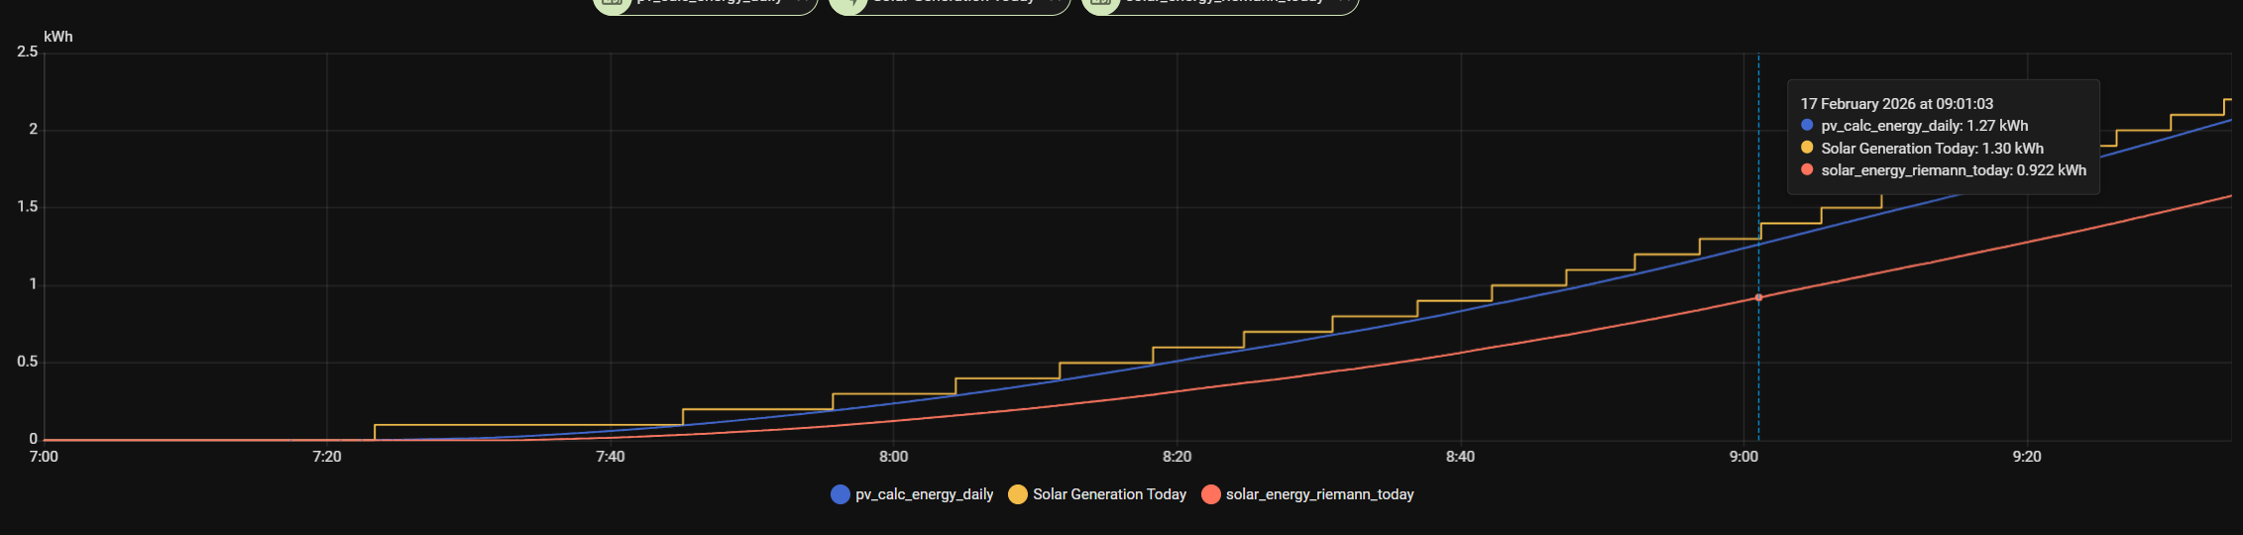Screen dimensions: 2243x535
Task: Click the 9:00 time axis label
Action: click(x=1743, y=457)
